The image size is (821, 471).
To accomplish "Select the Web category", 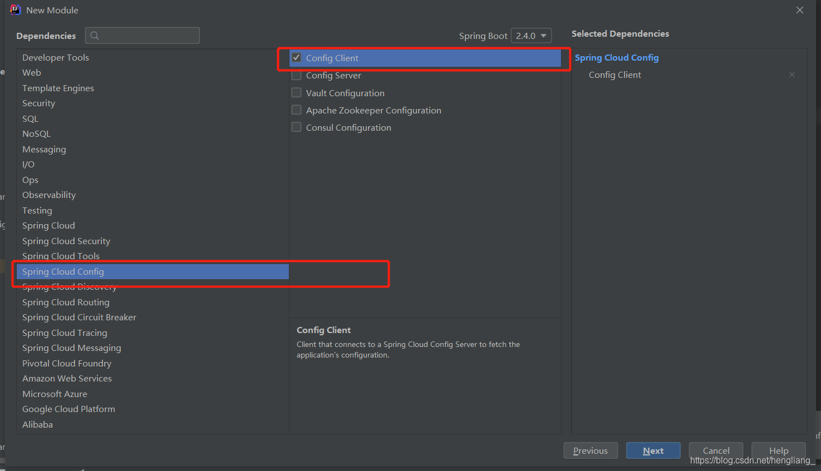I will pos(153,72).
